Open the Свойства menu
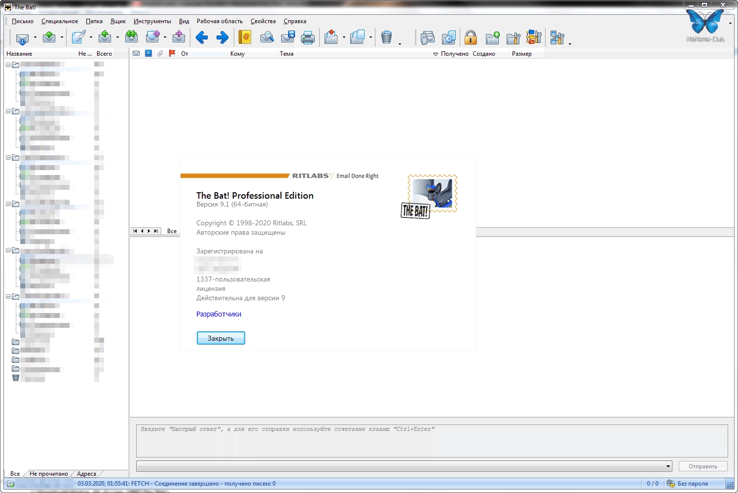738x493 pixels. (263, 21)
